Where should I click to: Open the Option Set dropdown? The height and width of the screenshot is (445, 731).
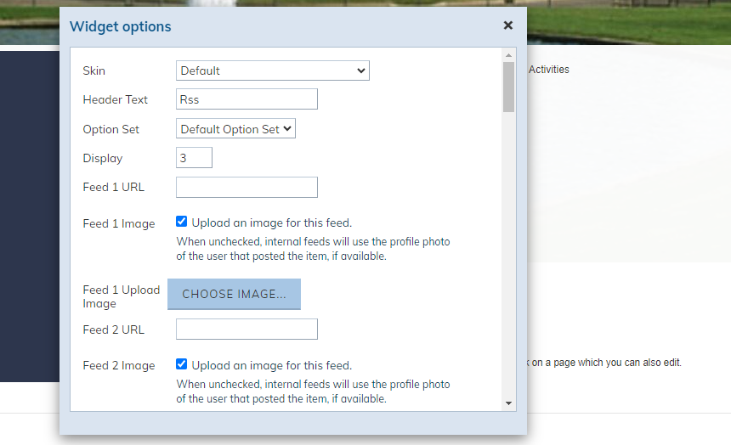[x=235, y=128]
